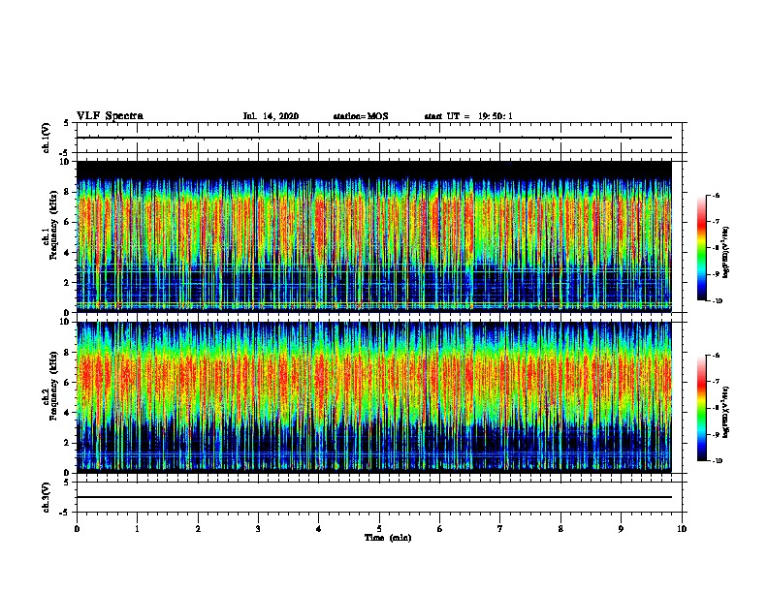
Task: Click time axis tick label 6
Action: [440, 529]
